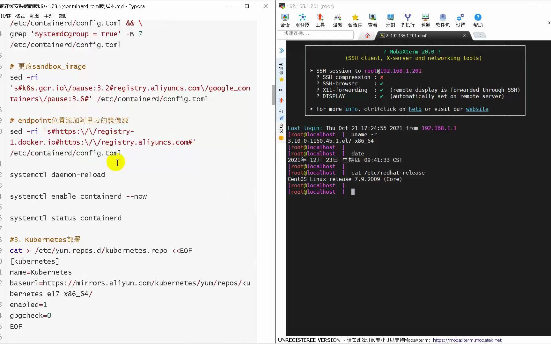Open the 宏 (Macros) sidebar tab
This screenshot has width=551, height=344.
[x=281, y=114]
